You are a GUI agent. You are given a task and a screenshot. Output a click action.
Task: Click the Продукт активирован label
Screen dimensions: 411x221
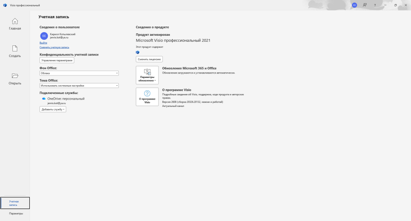pos(153,35)
